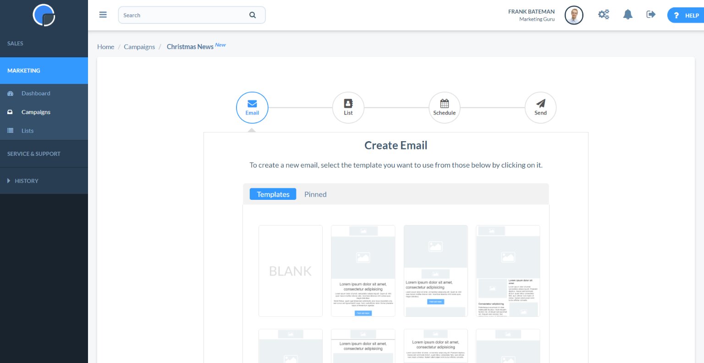
Task: Click the Help button
Action: pos(686,15)
